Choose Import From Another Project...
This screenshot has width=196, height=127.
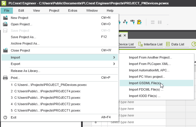coord(157,57)
